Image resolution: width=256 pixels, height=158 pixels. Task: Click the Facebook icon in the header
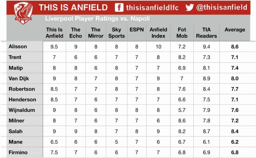(119, 8)
